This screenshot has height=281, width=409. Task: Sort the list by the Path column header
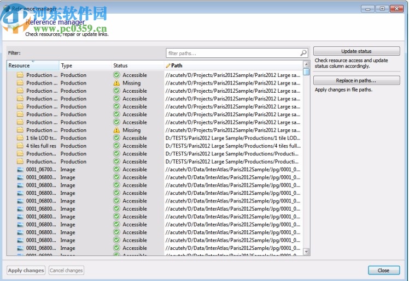click(x=233, y=65)
